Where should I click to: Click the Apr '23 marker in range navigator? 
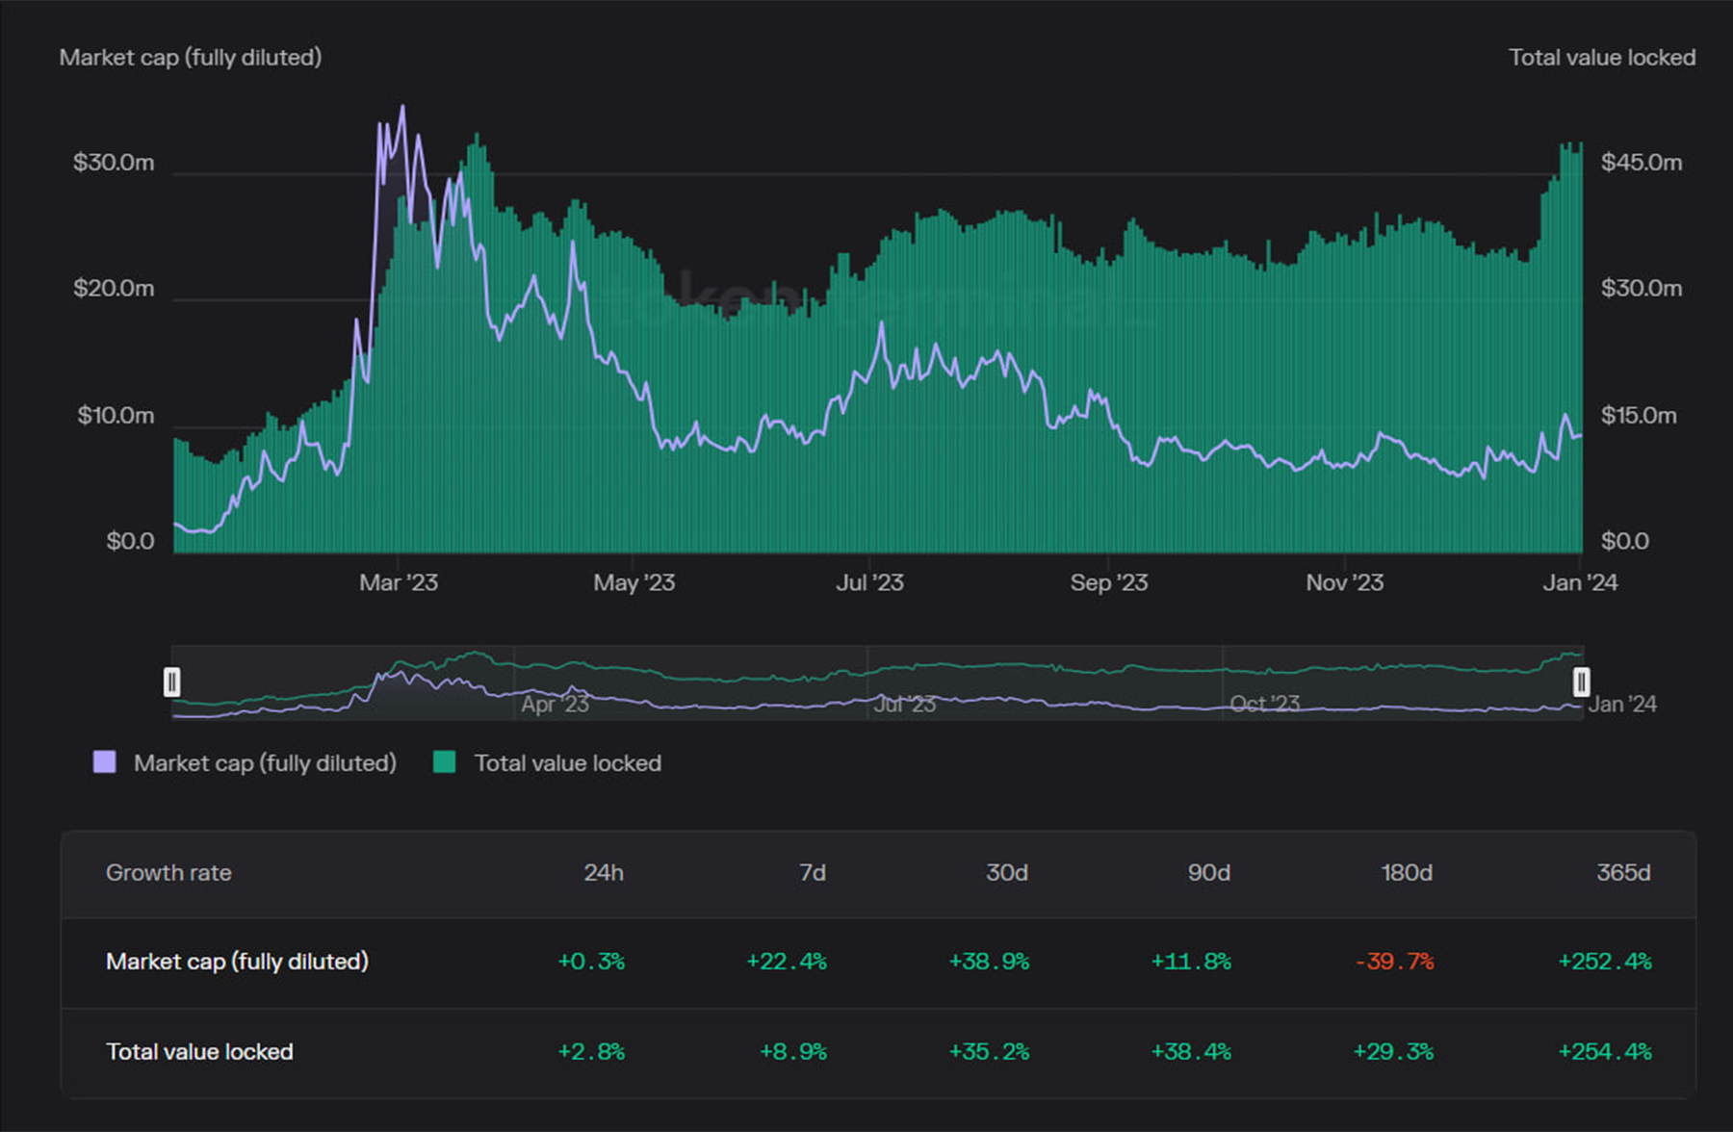click(x=555, y=705)
